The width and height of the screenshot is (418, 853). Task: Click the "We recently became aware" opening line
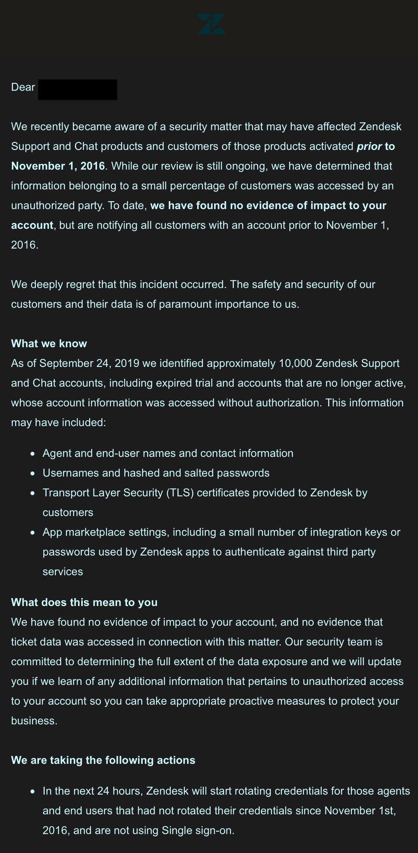click(206, 127)
